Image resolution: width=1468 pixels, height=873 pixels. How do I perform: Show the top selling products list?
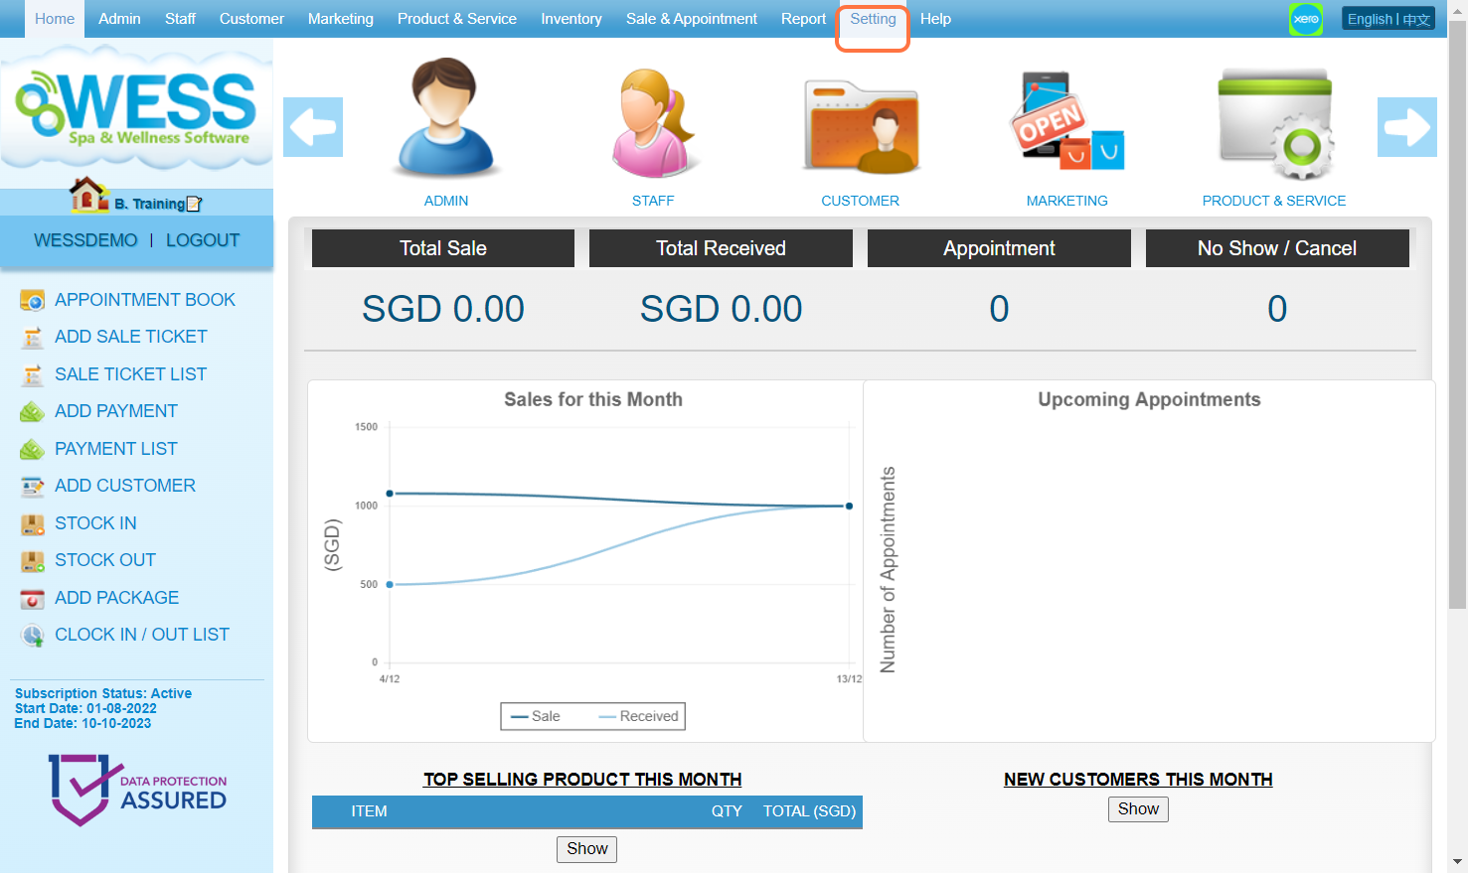(x=586, y=849)
